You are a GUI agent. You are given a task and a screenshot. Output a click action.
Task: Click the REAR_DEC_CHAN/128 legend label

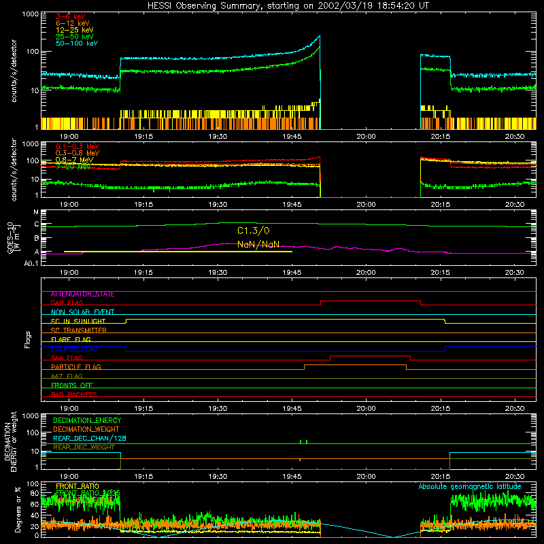point(90,439)
